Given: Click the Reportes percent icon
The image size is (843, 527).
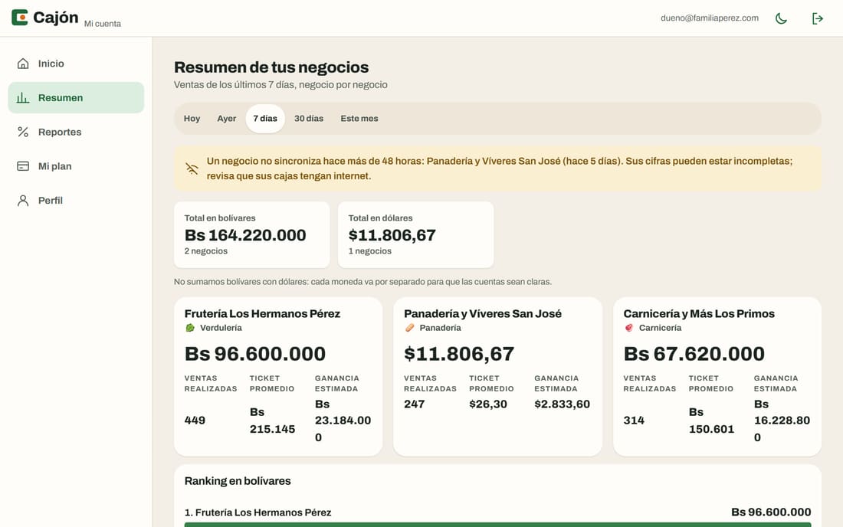Looking at the screenshot, I should tap(22, 132).
